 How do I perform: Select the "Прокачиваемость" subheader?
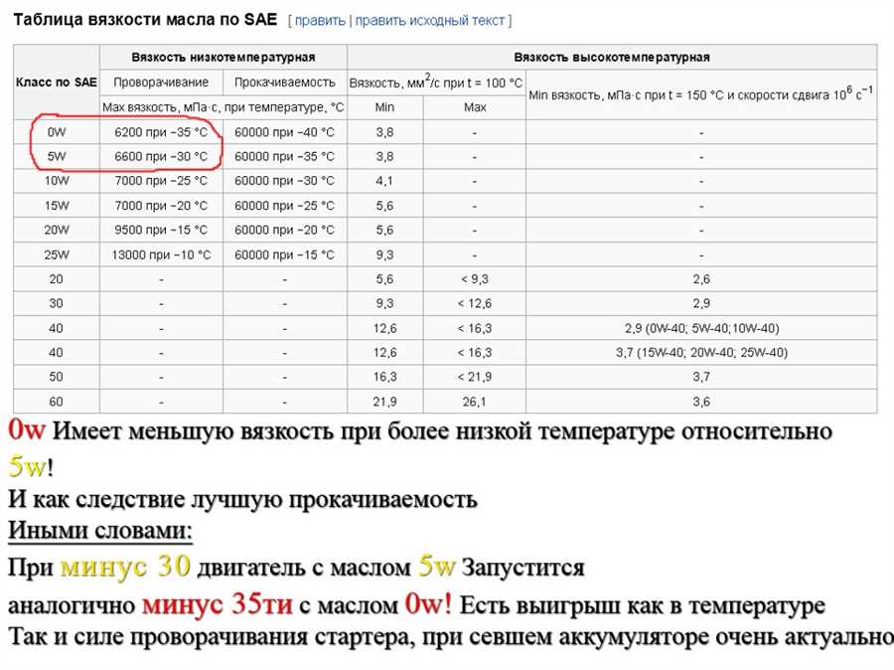[x=284, y=83]
